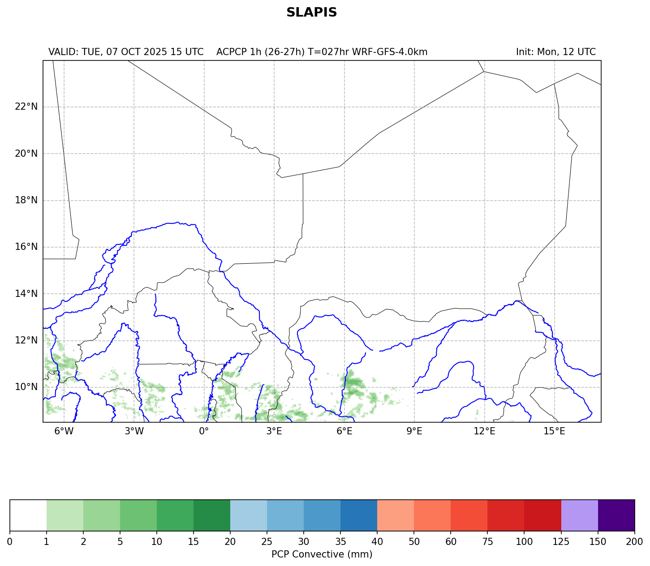
Task: Select the salmon 40–50 mm colorbar segment
Action: (x=396, y=515)
